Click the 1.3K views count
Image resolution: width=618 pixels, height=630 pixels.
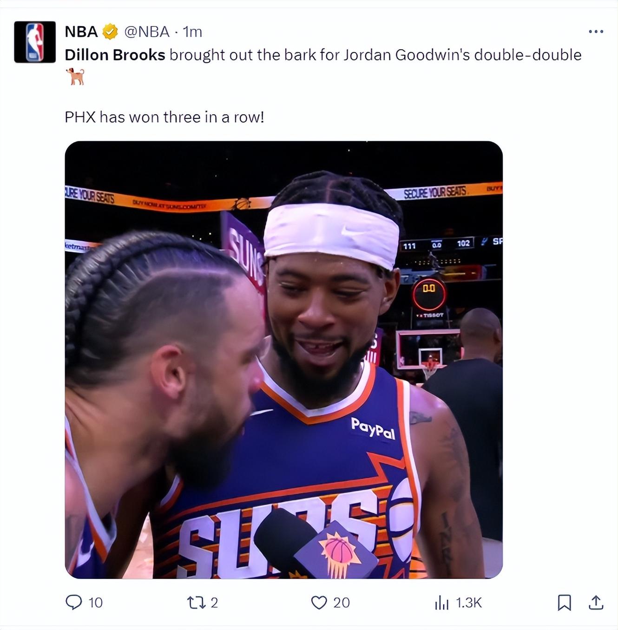coord(469,603)
